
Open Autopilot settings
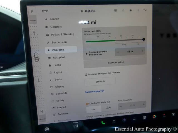pyautogui.click(x=56, y=58)
